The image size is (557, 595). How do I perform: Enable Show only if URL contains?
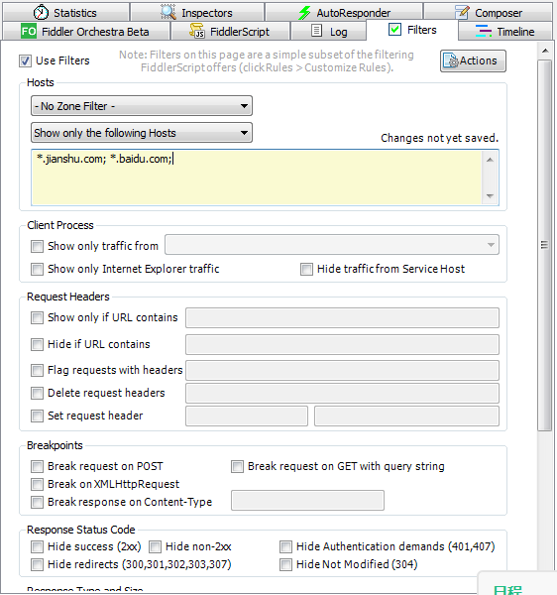(x=37, y=317)
